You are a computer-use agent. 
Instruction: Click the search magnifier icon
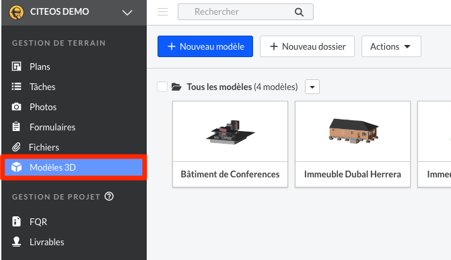(x=299, y=12)
